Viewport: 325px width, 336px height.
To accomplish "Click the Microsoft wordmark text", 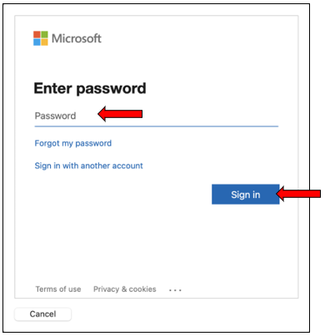I will pos(77,38).
